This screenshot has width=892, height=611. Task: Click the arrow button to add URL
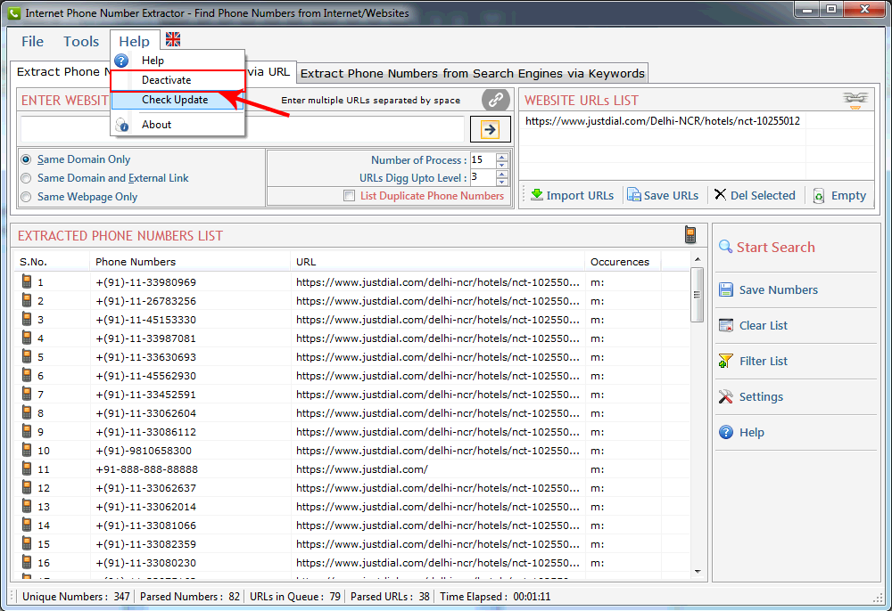tap(490, 129)
